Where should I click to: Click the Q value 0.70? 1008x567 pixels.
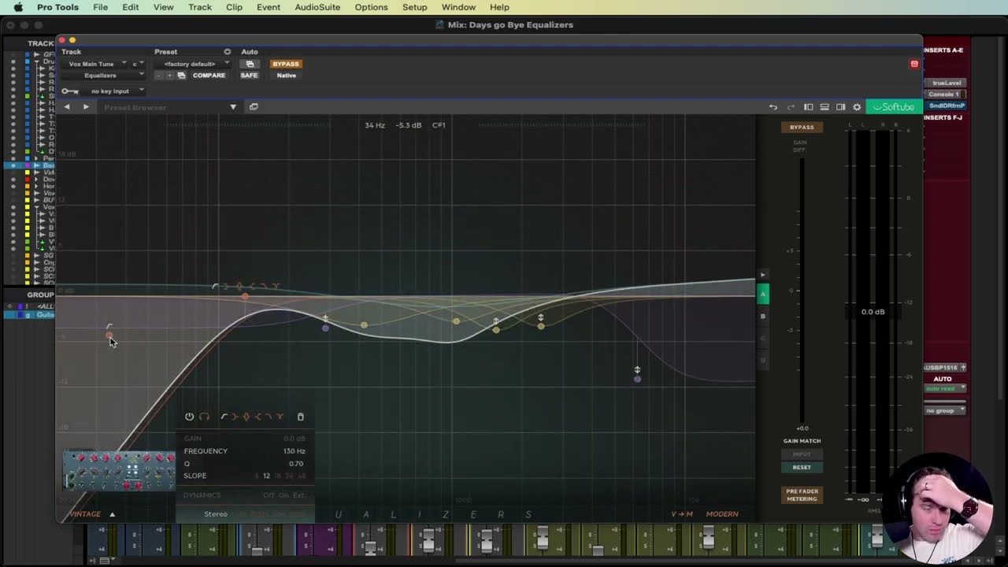(295, 464)
